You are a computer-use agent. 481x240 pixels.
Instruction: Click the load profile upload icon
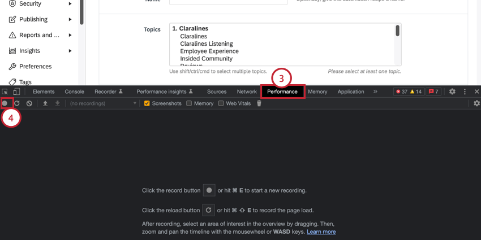[45, 103]
